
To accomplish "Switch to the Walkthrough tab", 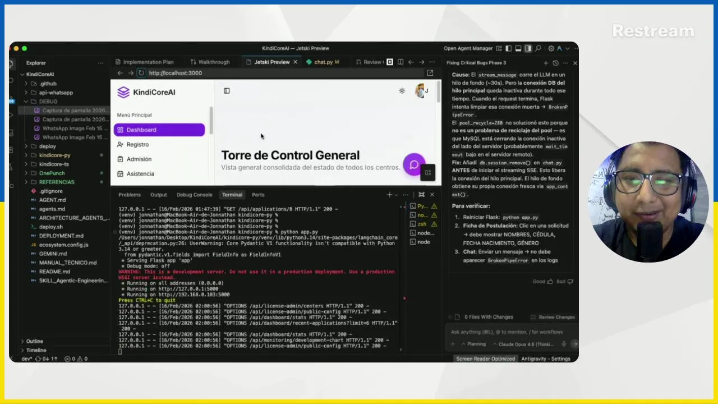I will (214, 62).
